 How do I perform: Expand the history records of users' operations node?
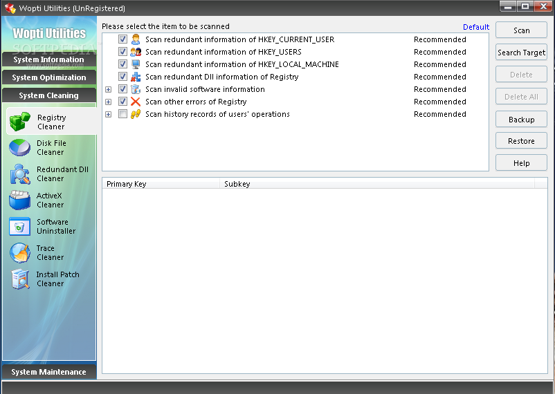tap(109, 114)
